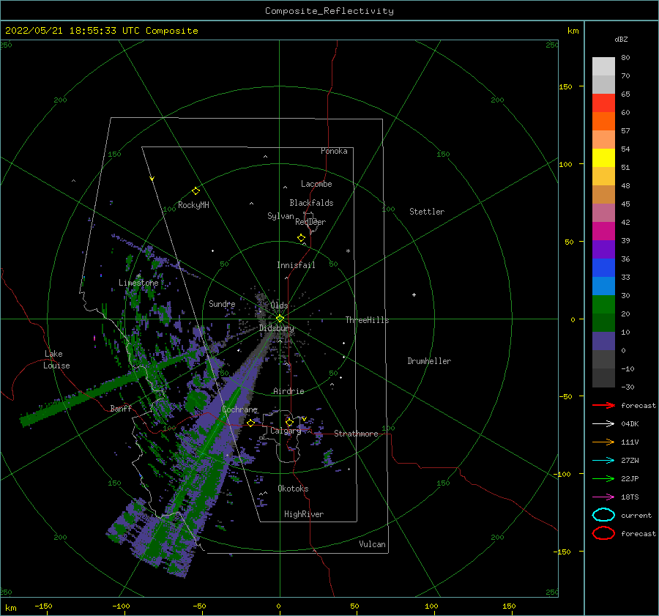Click the Drumheller town label
Screen dimensions: 659x616
pyautogui.click(x=429, y=361)
